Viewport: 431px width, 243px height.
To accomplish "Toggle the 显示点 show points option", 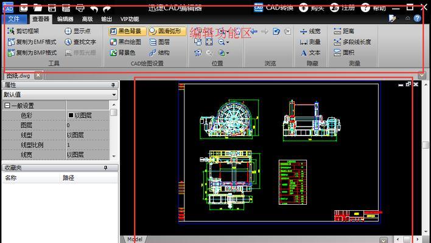I will click(77, 31).
